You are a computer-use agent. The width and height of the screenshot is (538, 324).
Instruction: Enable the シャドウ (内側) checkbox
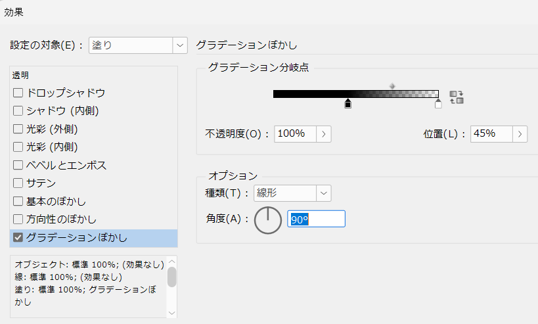[18, 111]
